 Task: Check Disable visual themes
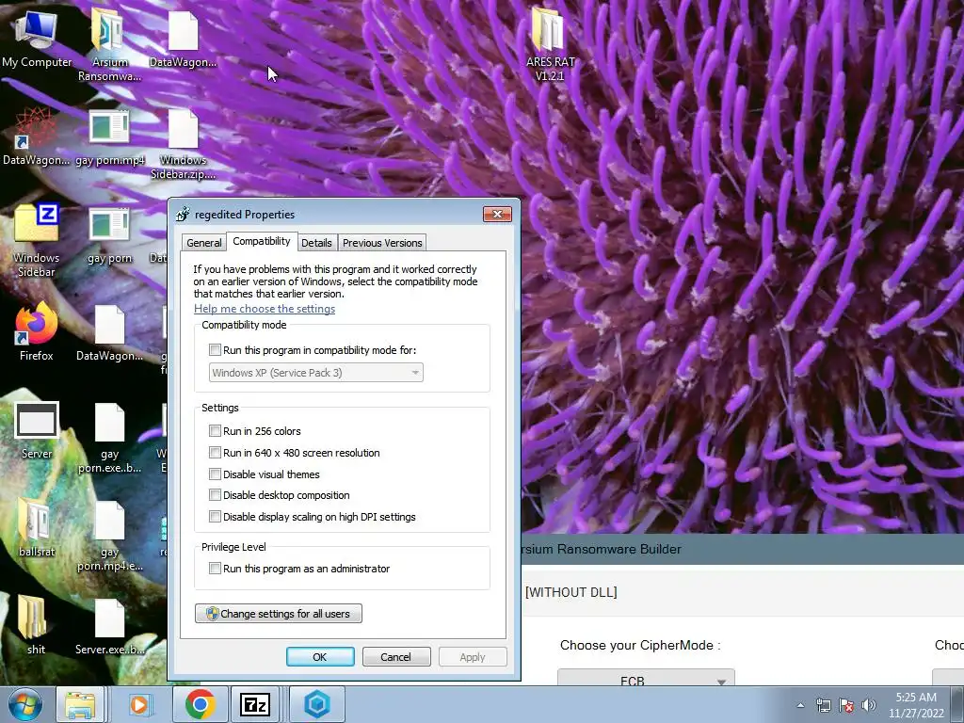coord(215,474)
